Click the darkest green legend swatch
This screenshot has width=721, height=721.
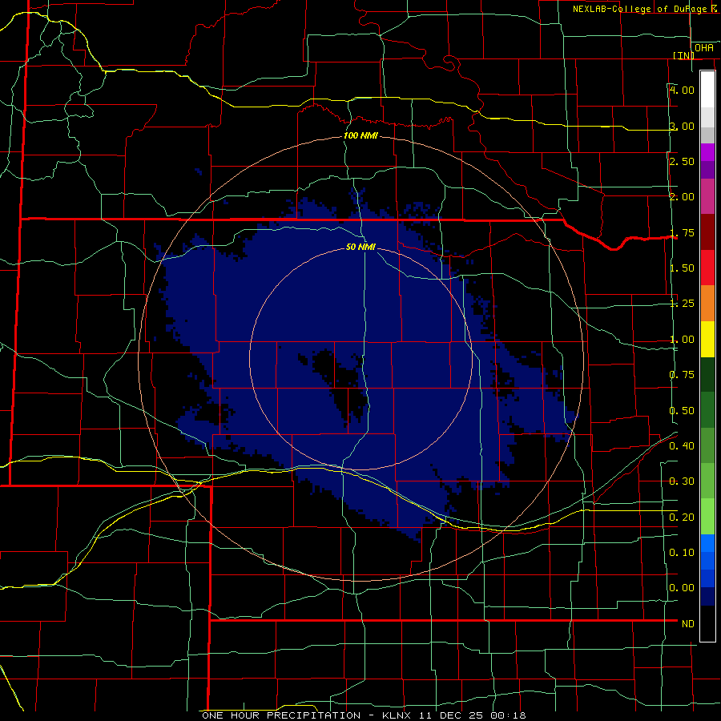click(x=707, y=374)
